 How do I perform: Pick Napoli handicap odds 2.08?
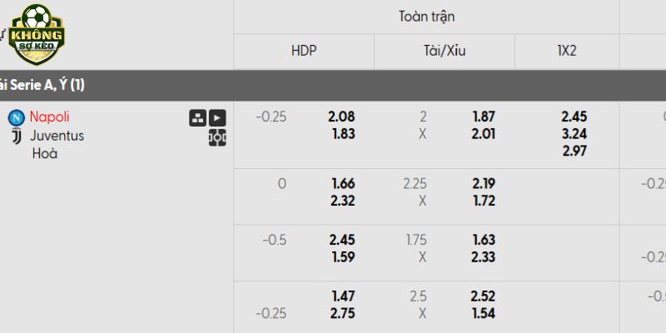pos(341,117)
